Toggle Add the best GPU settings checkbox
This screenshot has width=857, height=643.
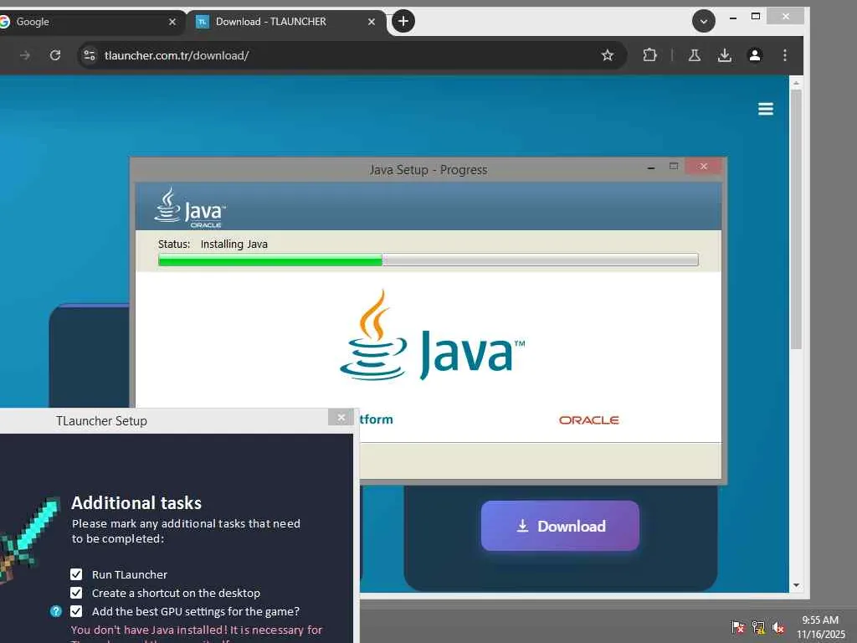pyautogui.click(x=76, y=611)
